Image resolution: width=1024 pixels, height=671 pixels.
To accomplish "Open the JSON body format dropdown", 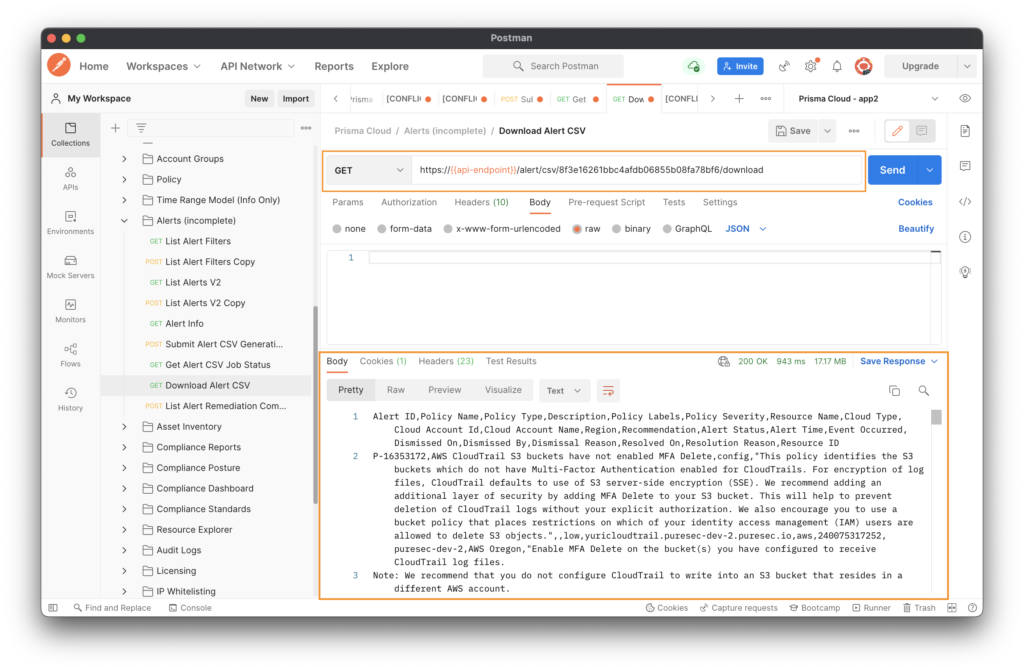I will 745,228.
